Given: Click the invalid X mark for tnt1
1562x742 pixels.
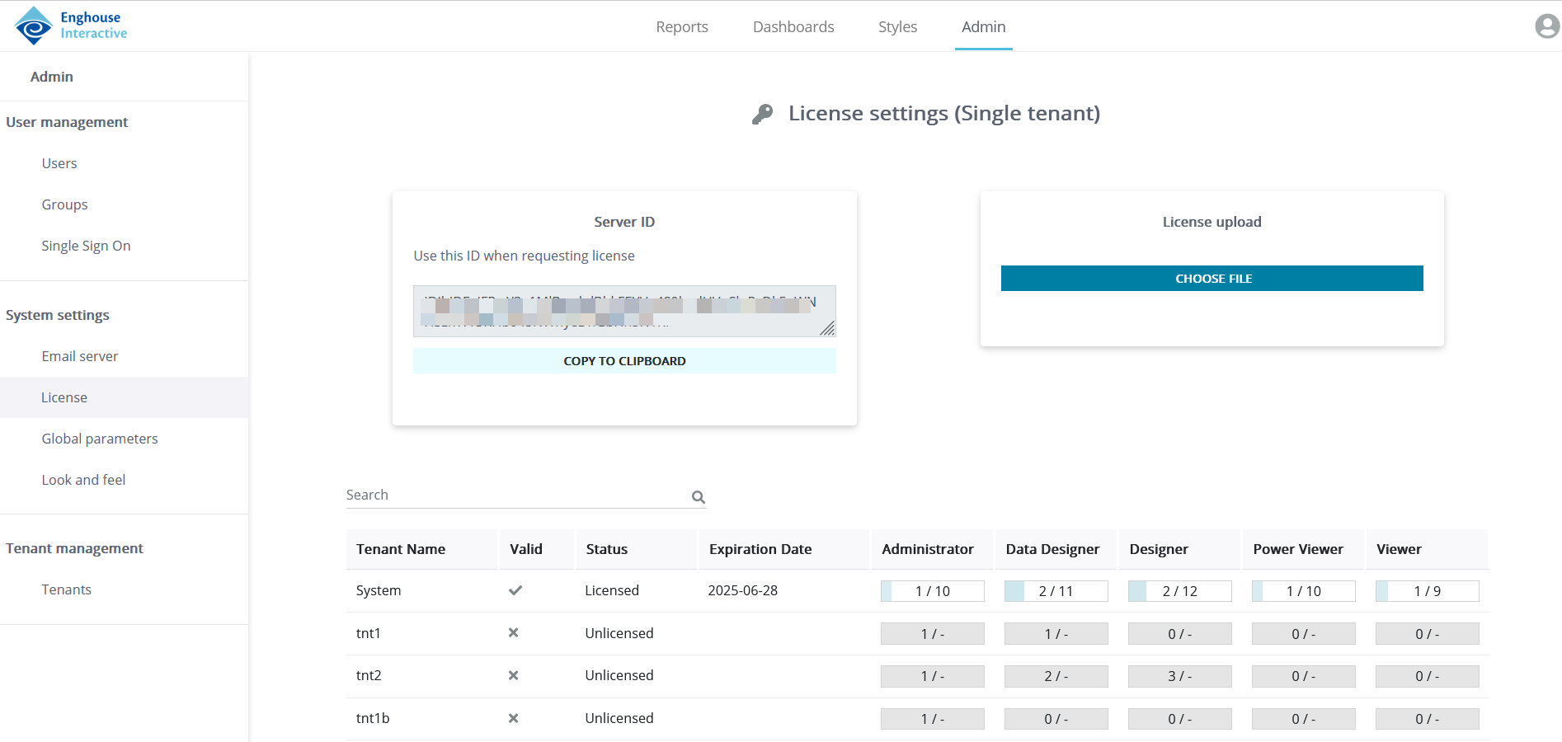Looking at the screenshot, I should (x=513, y=633).
